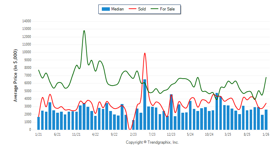Click the 10/24 x-axis date label

point(209,134)
